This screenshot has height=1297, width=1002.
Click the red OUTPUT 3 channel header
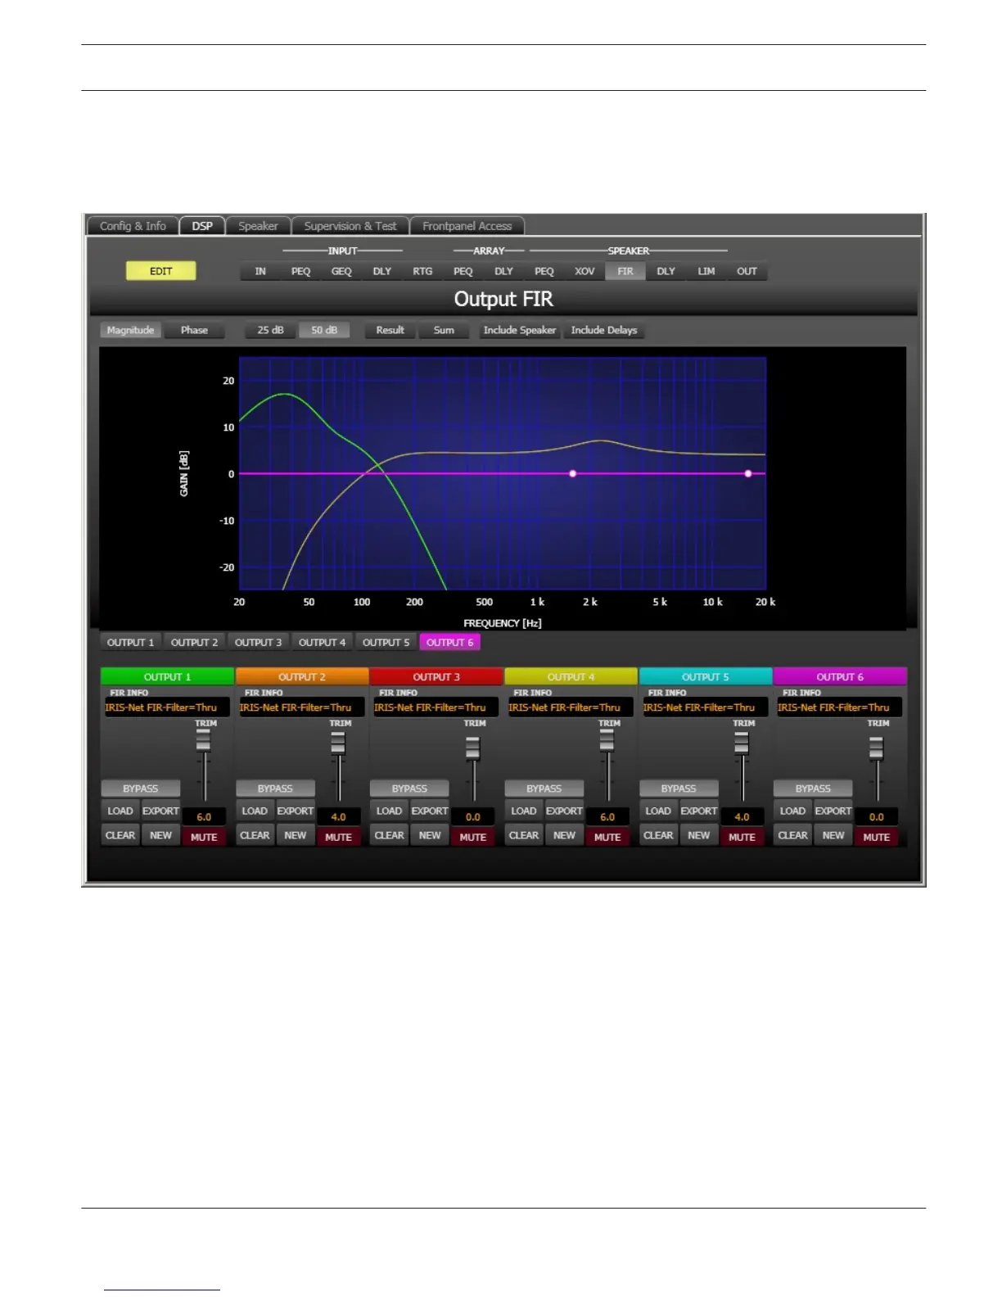(436, 677)
